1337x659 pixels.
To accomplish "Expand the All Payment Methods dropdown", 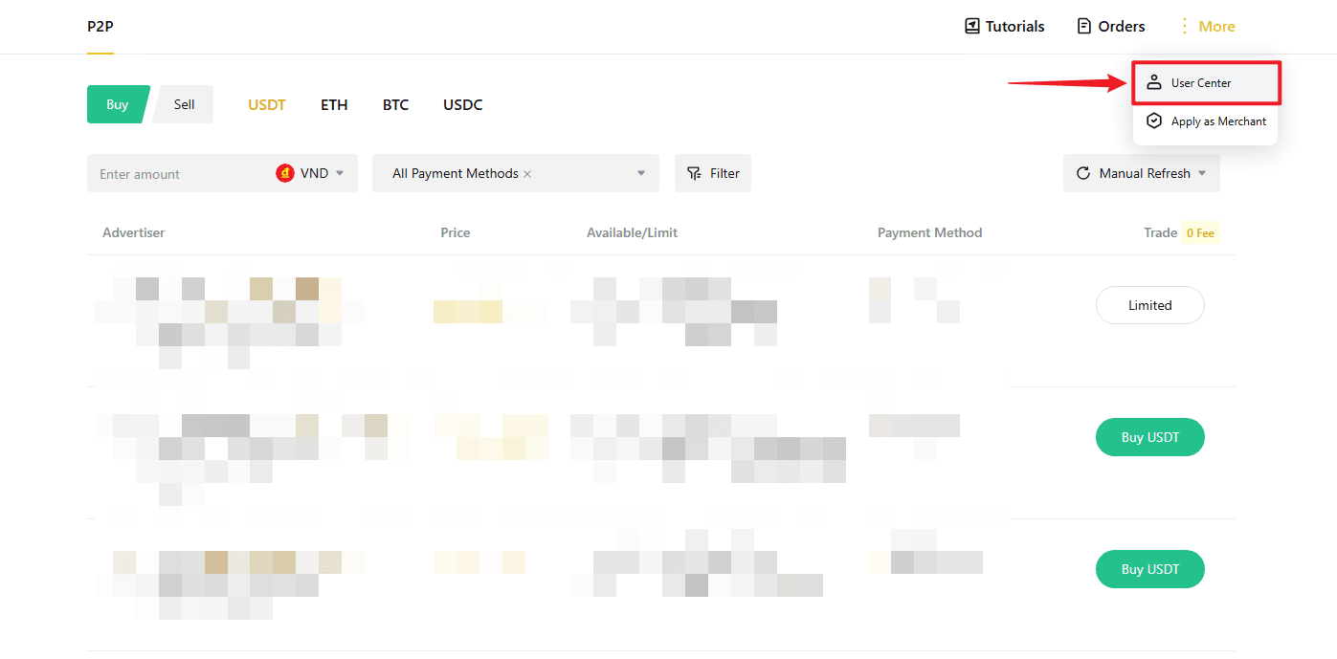I will [641, 174].
